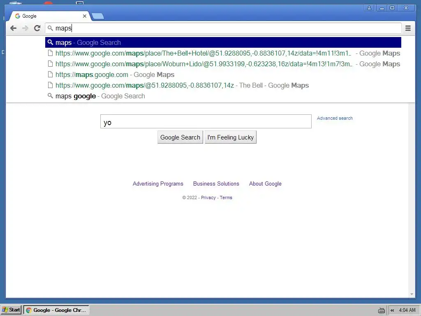Click the browser Back arrow
Viewport: 421px width, 316px height.
tap(13, 28)
